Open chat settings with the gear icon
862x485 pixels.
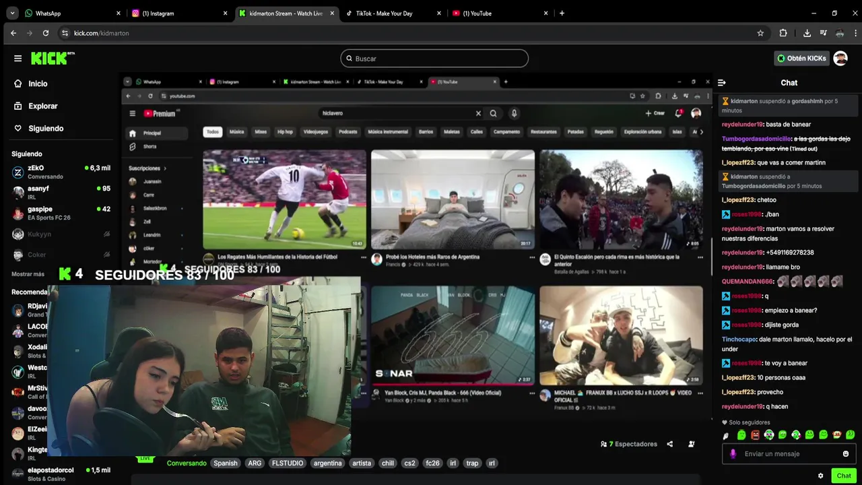coord(820,476)
